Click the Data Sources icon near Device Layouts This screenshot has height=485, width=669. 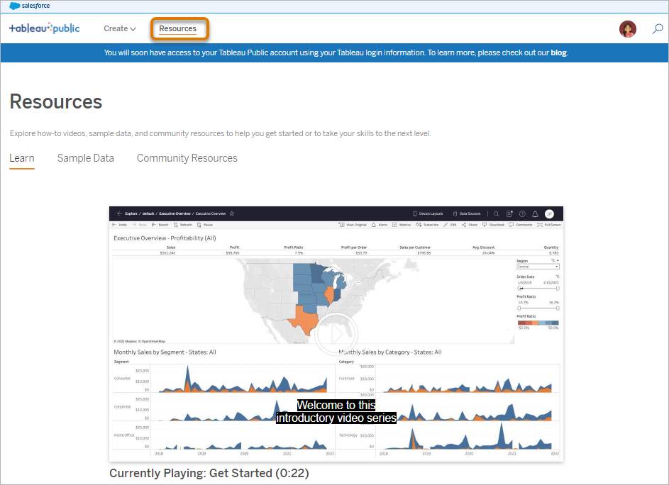(454, 213)
